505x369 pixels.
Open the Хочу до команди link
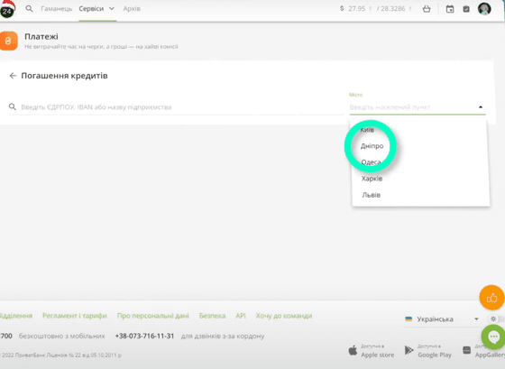[284, 316]
